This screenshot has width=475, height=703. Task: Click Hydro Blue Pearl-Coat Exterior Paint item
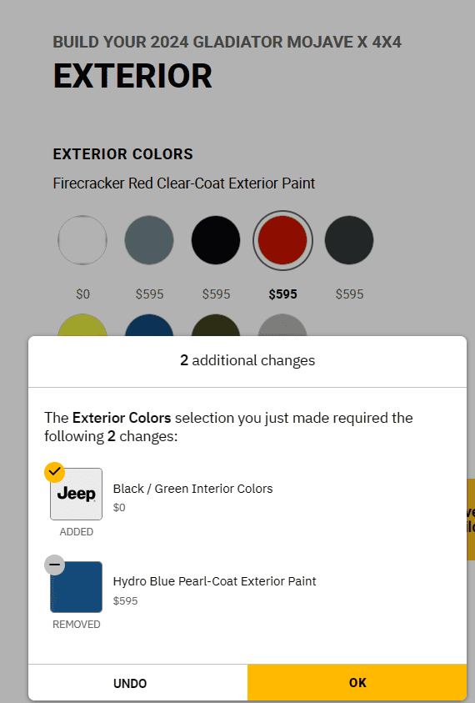[214, 581]
